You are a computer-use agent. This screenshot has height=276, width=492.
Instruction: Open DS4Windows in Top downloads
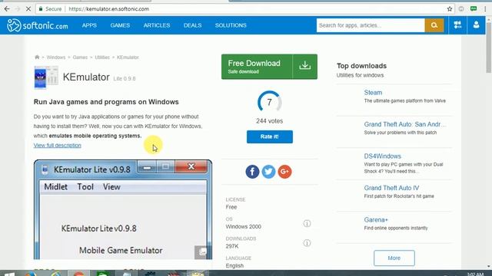pos(383,156)
